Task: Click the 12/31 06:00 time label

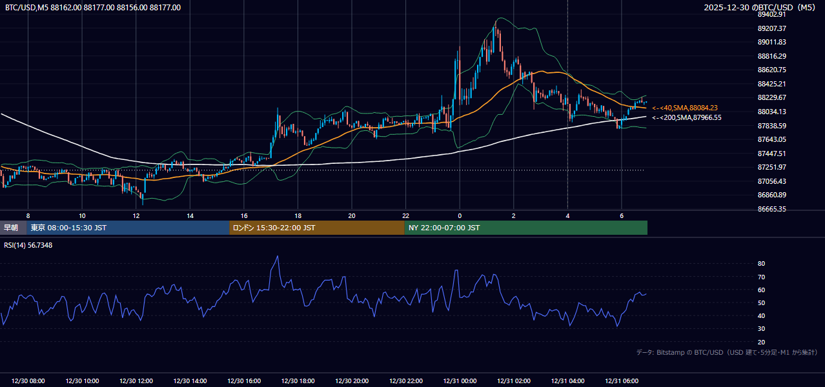Action: [x=621, y=381]
